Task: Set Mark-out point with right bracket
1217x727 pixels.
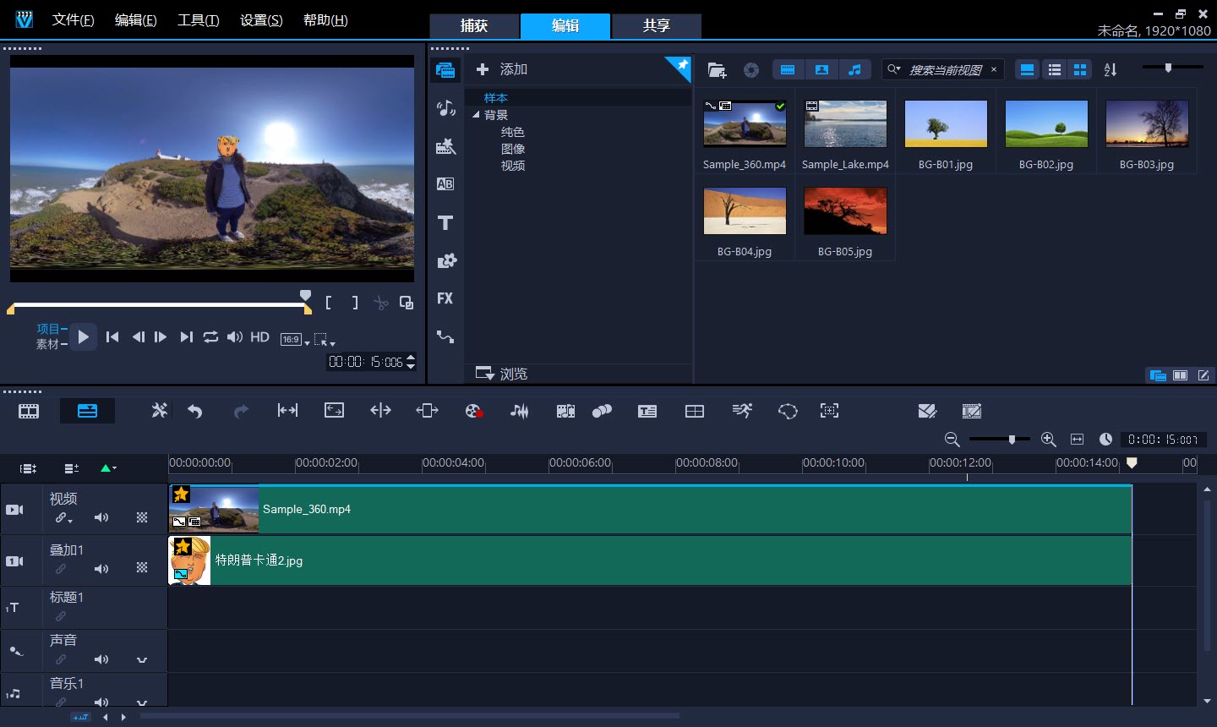Action: pos(355,303)
